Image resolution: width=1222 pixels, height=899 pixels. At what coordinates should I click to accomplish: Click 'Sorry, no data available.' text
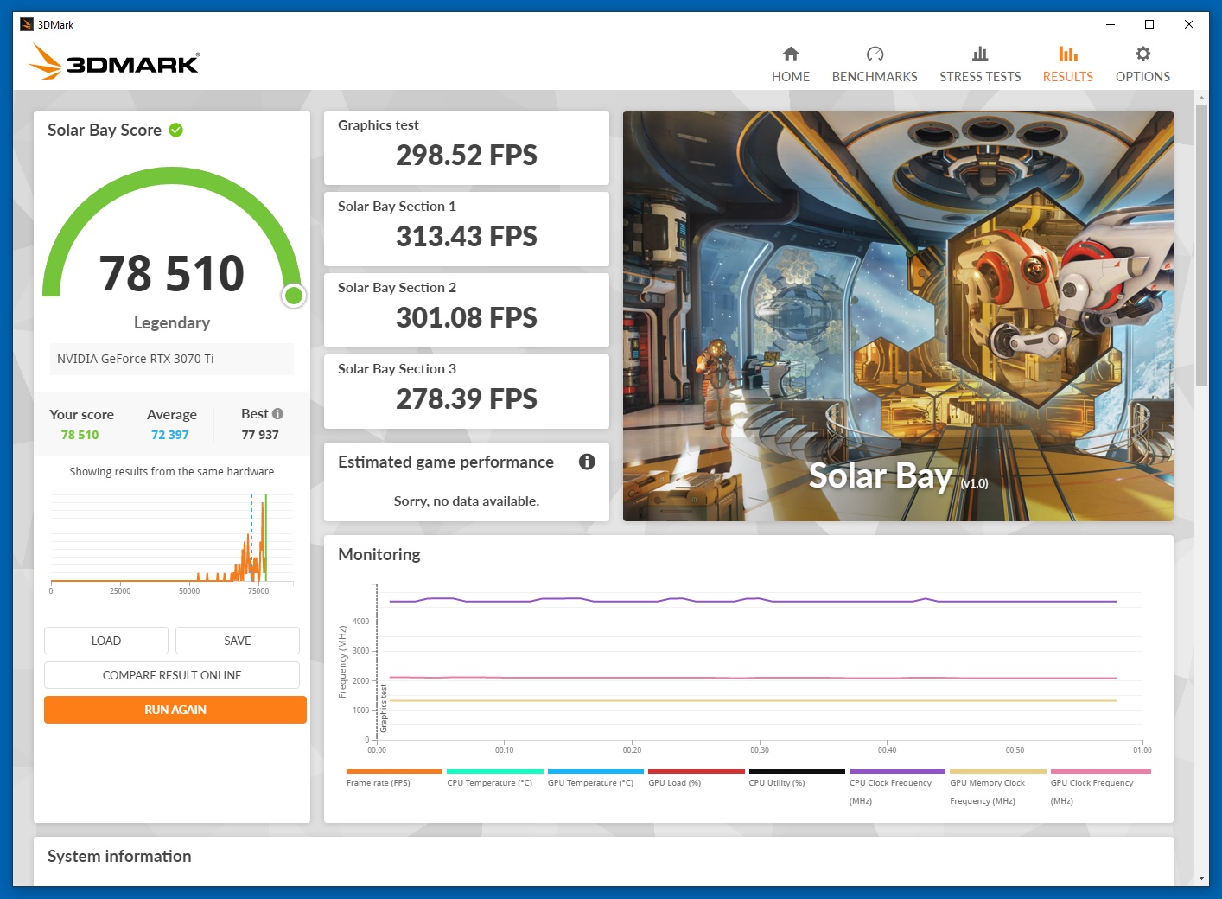pyautogui.click(x=467, y=501)
